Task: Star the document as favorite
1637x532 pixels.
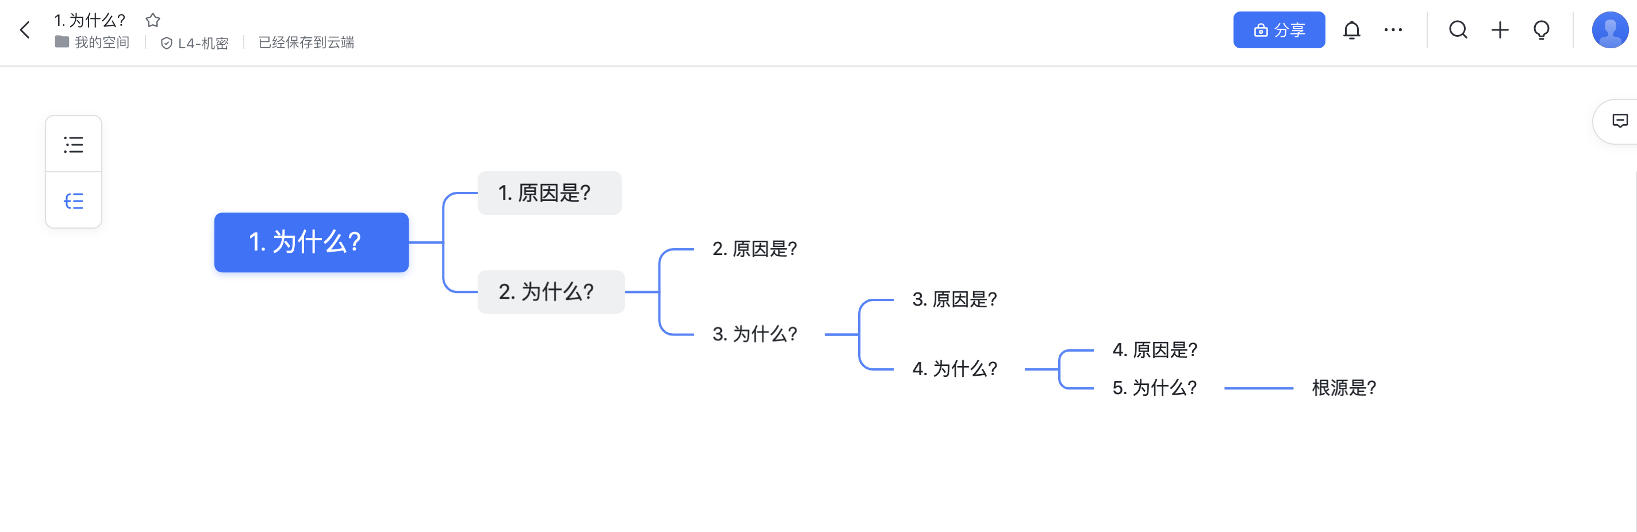Action: coord(152,20)
